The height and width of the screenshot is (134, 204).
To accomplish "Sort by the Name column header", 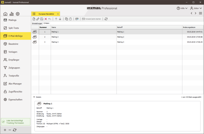I will point(84,27).
